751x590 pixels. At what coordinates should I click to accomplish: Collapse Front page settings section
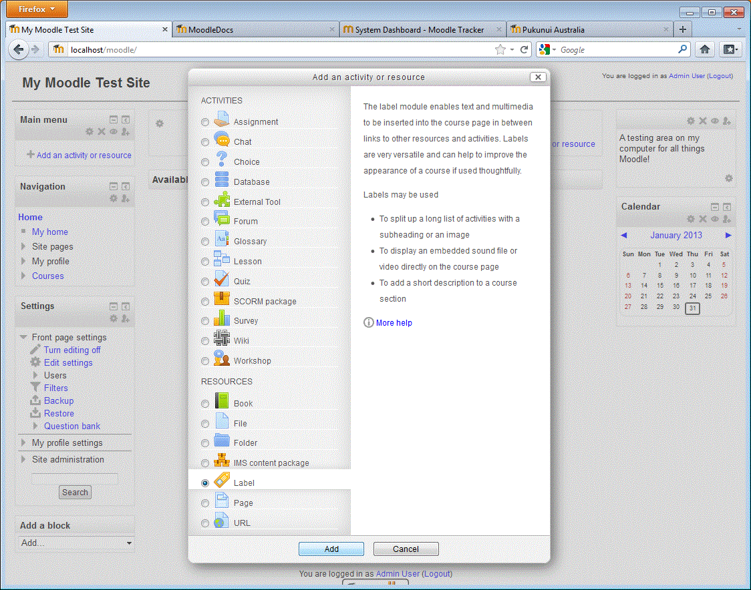[23, 337]
